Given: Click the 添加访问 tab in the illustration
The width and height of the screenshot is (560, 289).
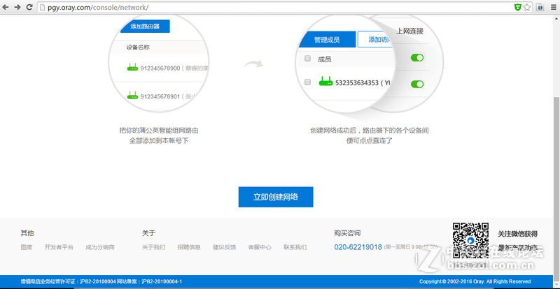Looking at the screenshot, I should click(377, 40).
